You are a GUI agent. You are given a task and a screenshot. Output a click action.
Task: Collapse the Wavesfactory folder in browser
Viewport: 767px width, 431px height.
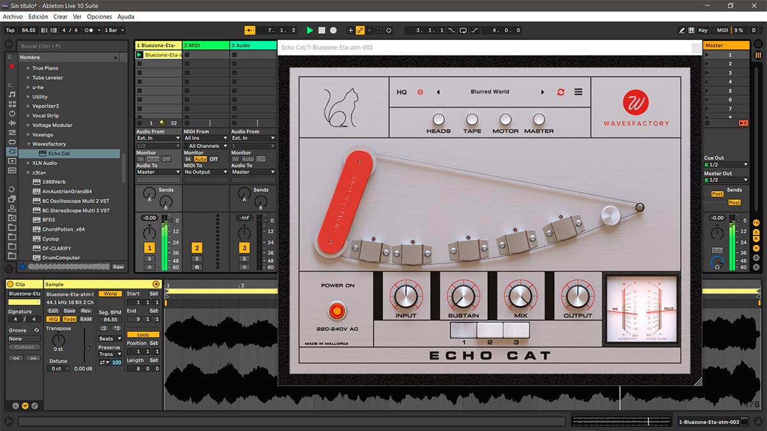click(x=28, y=144)
